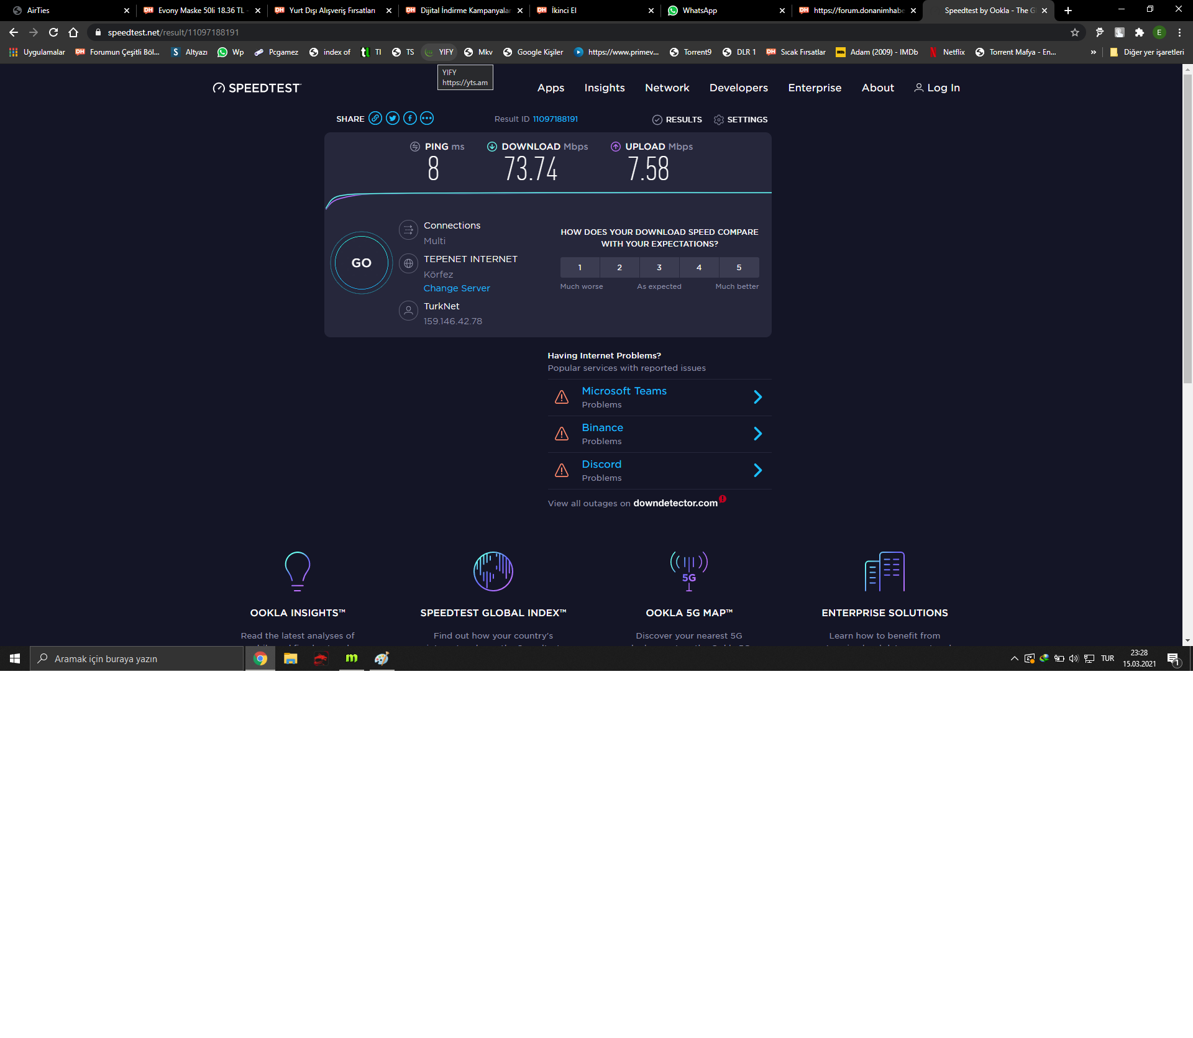Reload the page
This screenshot has width=1193, height=1038.
click(53, 32)
